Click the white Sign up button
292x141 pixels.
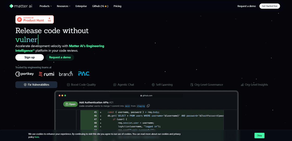pyautogui.click(x=30, y=57)
